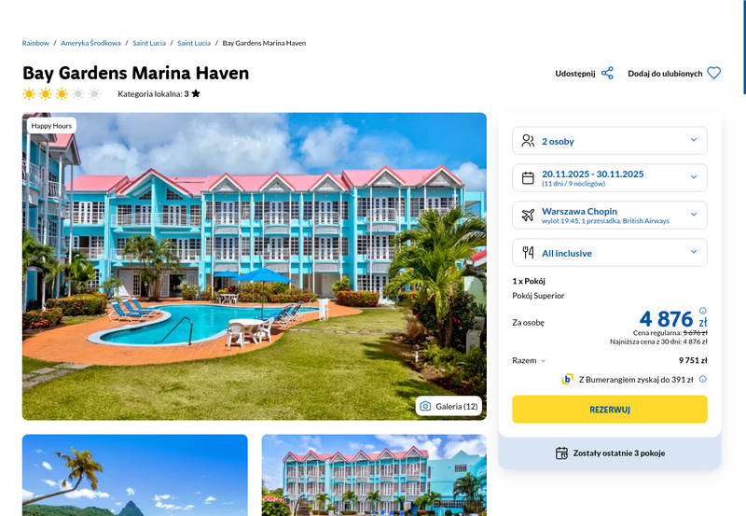The height and width of the screenshot is (516, 746).
Task: Expand the Razem total price breakdown
Action: click(529, 360)
